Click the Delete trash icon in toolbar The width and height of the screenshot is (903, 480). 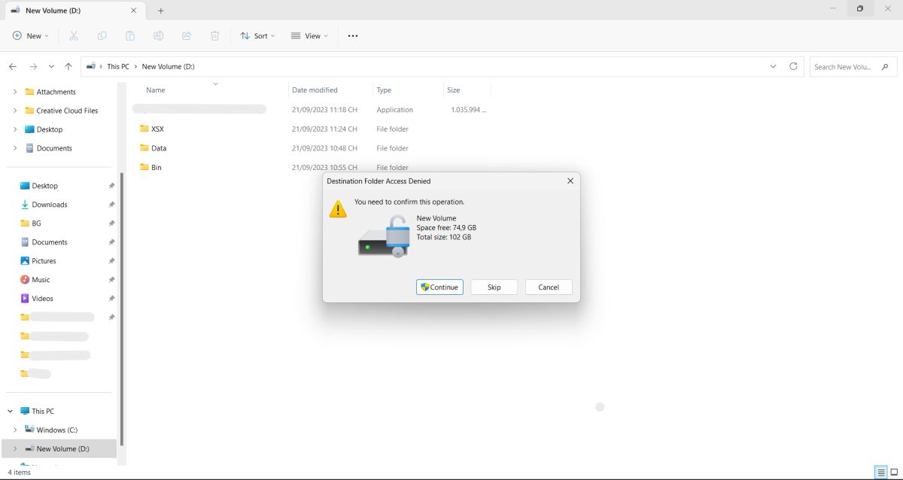coord(214,35)
